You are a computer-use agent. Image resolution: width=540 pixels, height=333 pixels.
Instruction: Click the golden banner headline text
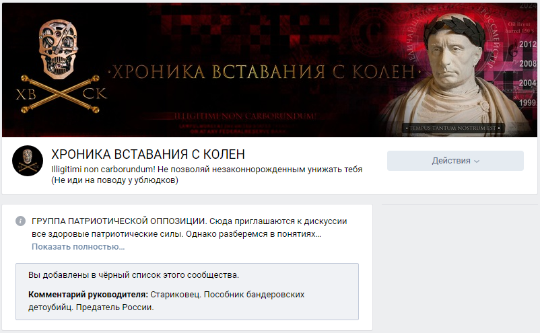(x=264, y=72)
